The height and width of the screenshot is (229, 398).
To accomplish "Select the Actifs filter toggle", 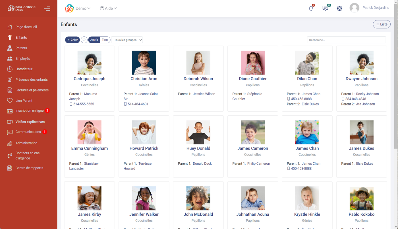I will click(x=94, y=40).
